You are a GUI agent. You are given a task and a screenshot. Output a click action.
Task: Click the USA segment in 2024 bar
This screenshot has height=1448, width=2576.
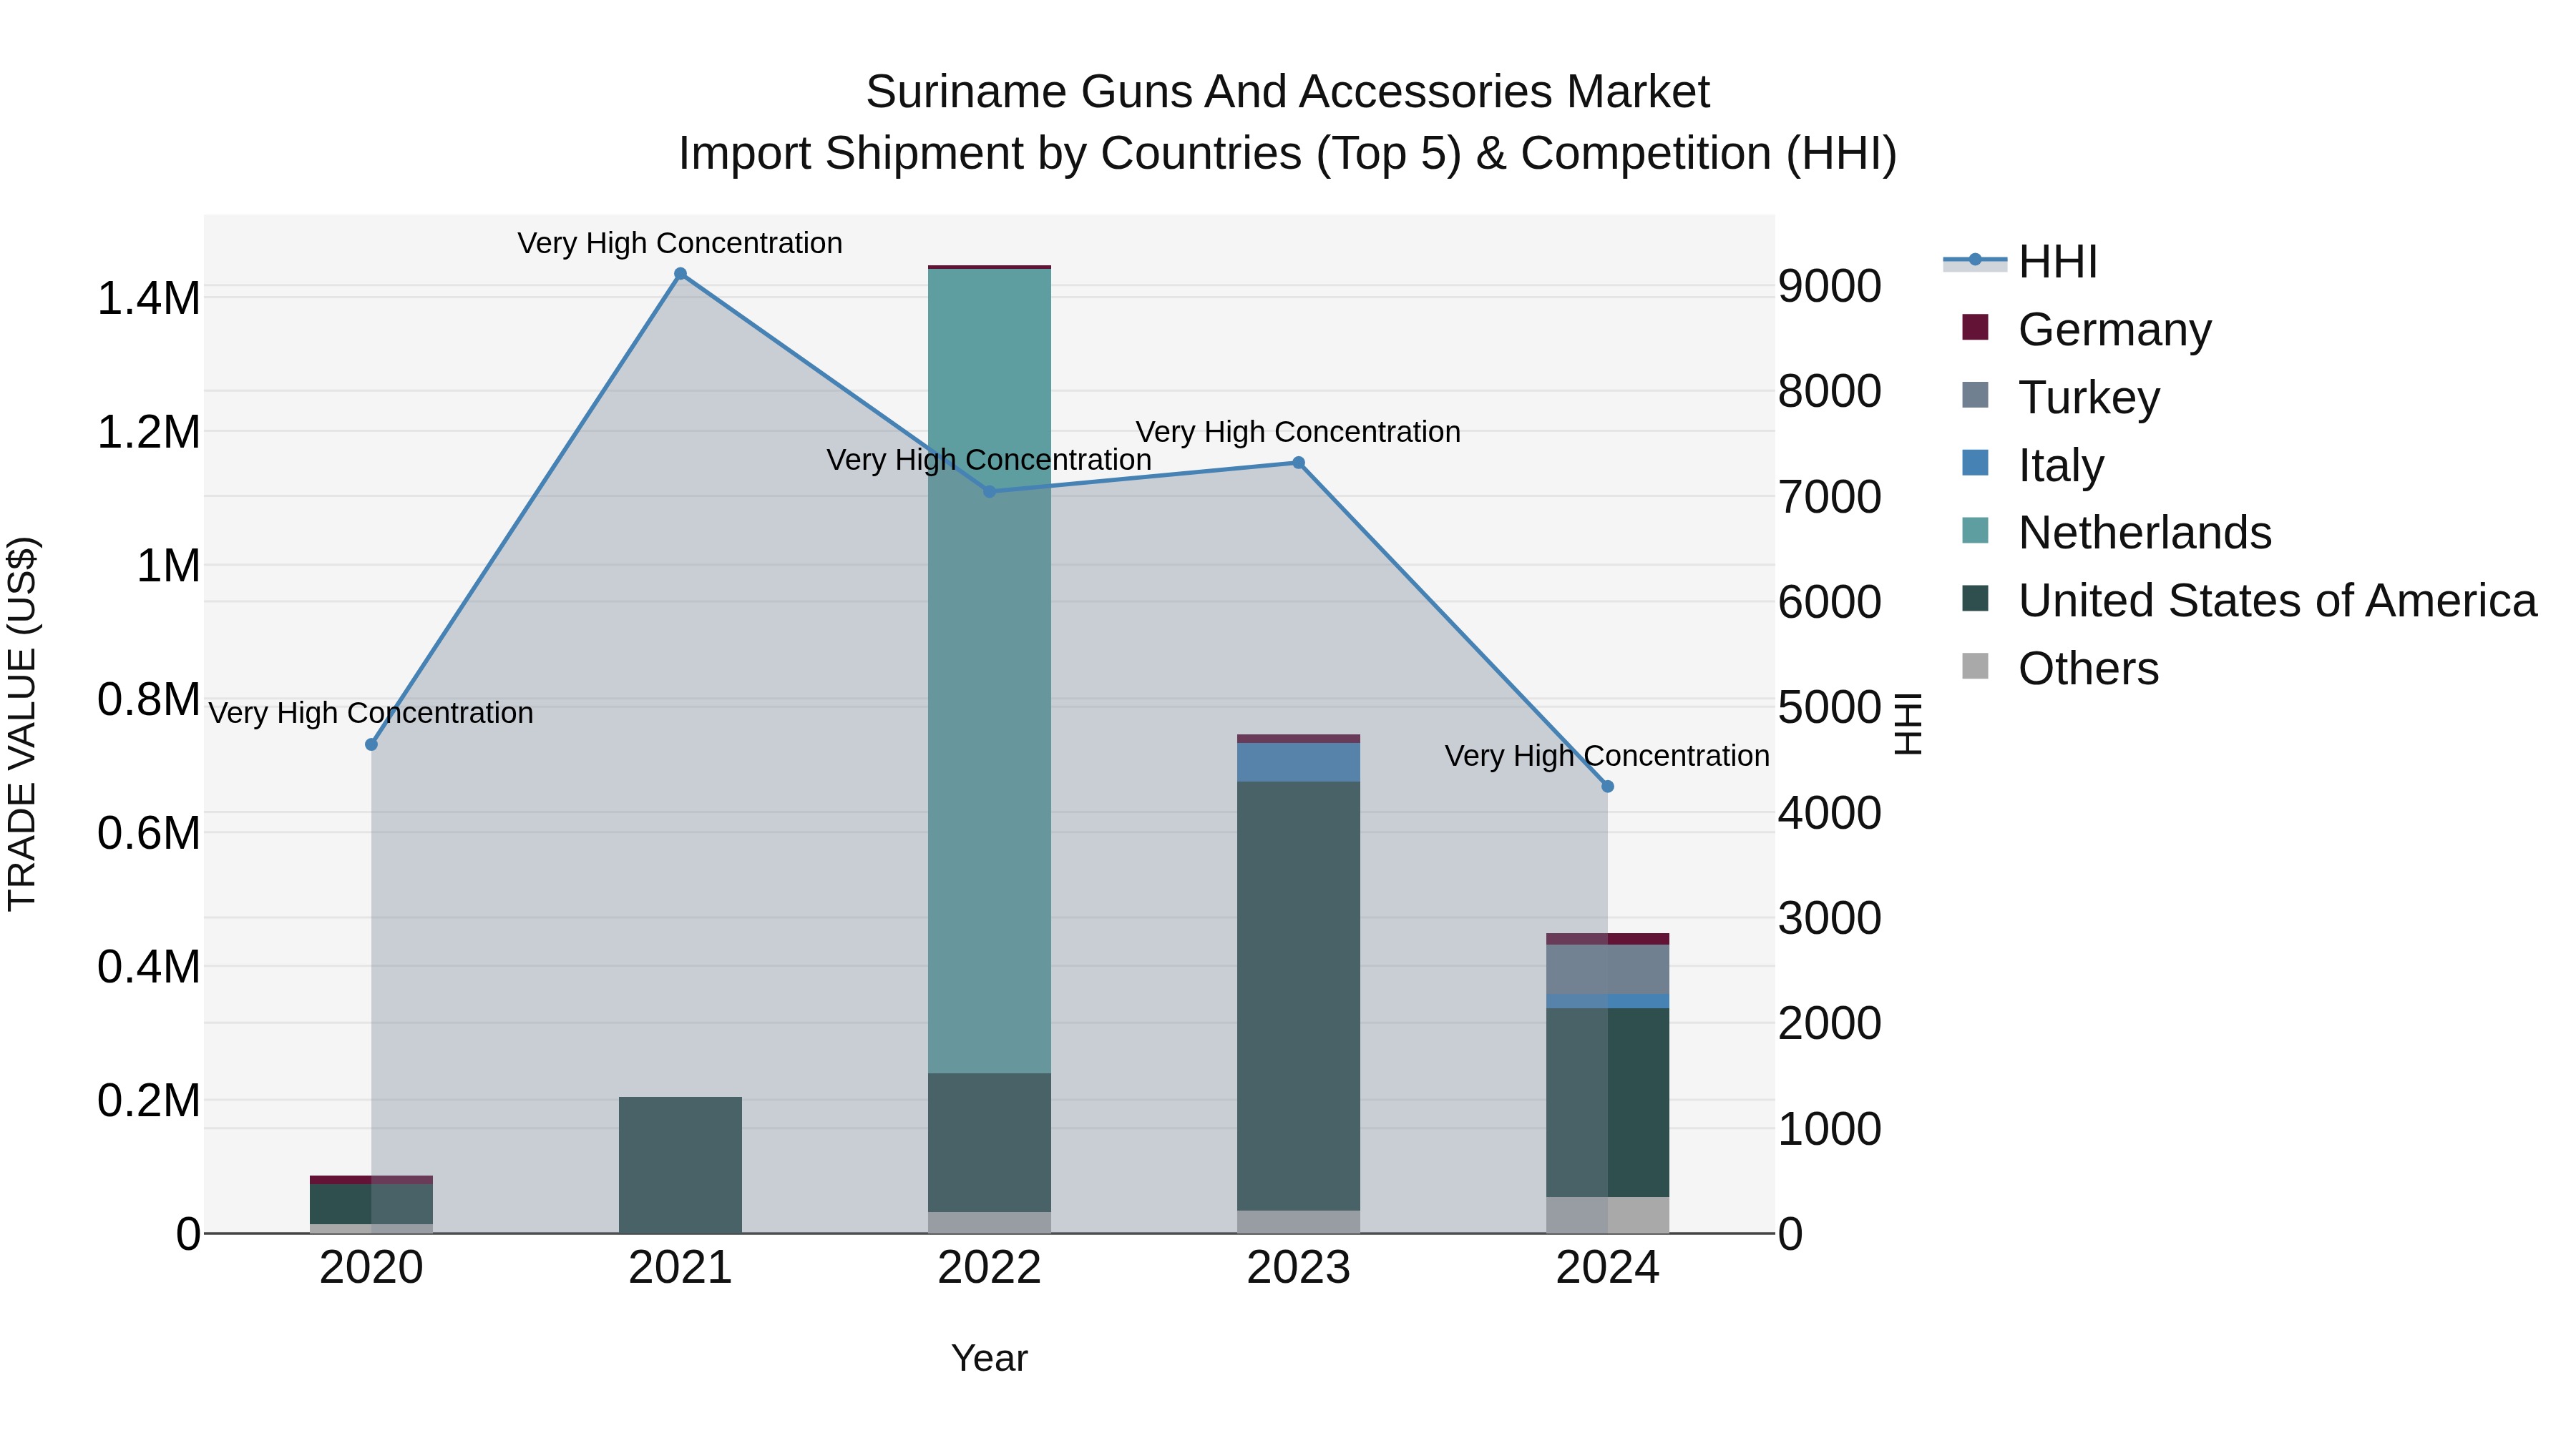(1607, 1102)
